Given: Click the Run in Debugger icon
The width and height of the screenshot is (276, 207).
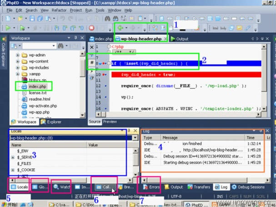Looking at the screenshot, I should pyautogui.click(x=22, y=28).
